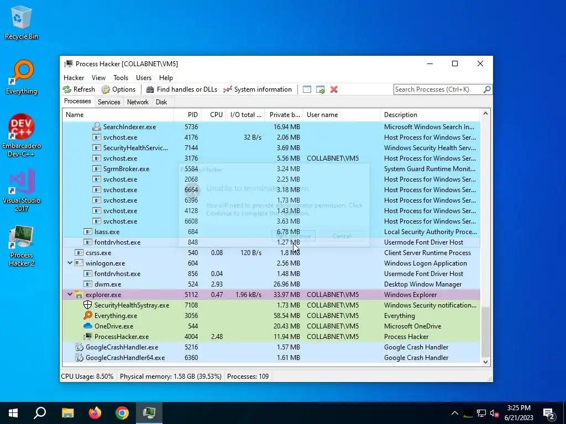Open the Options toolbar button
Image resolution: width=566 pixels, height=424 pixels.
coord(118,89)
